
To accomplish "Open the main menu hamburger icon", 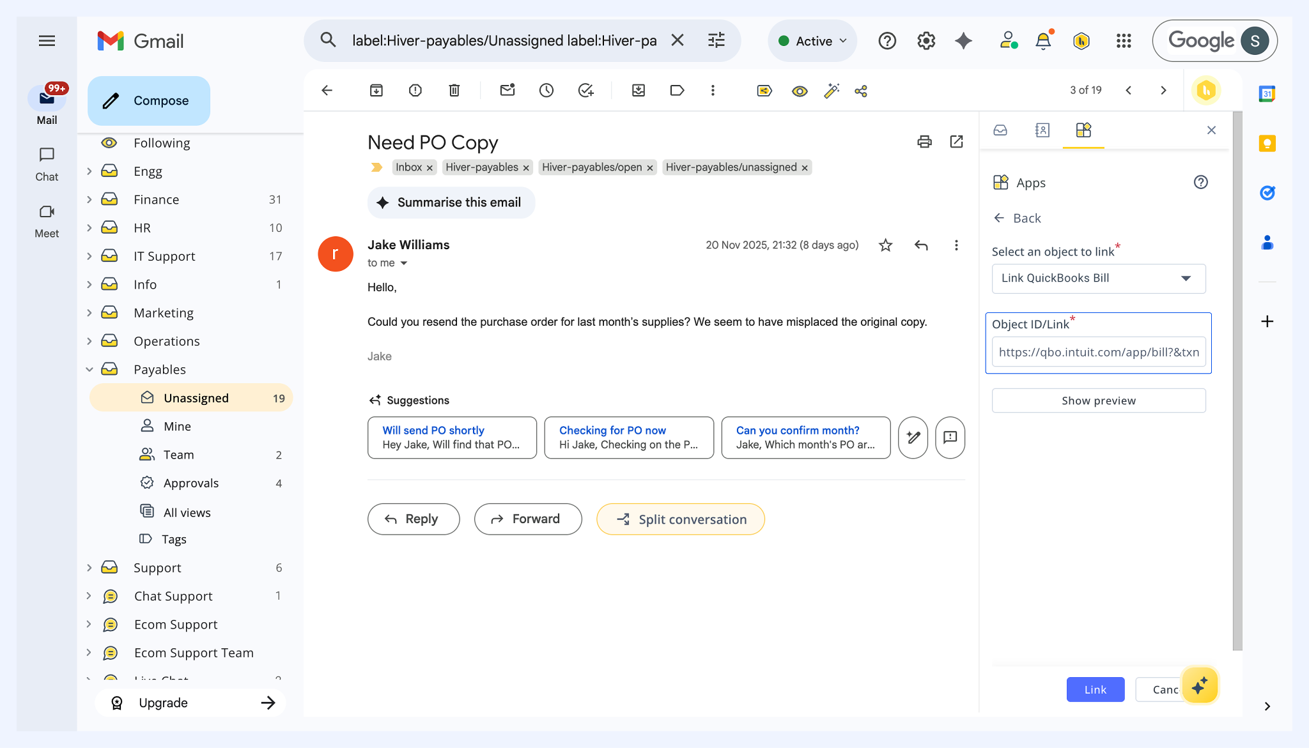I will click(x=47, y=41).
